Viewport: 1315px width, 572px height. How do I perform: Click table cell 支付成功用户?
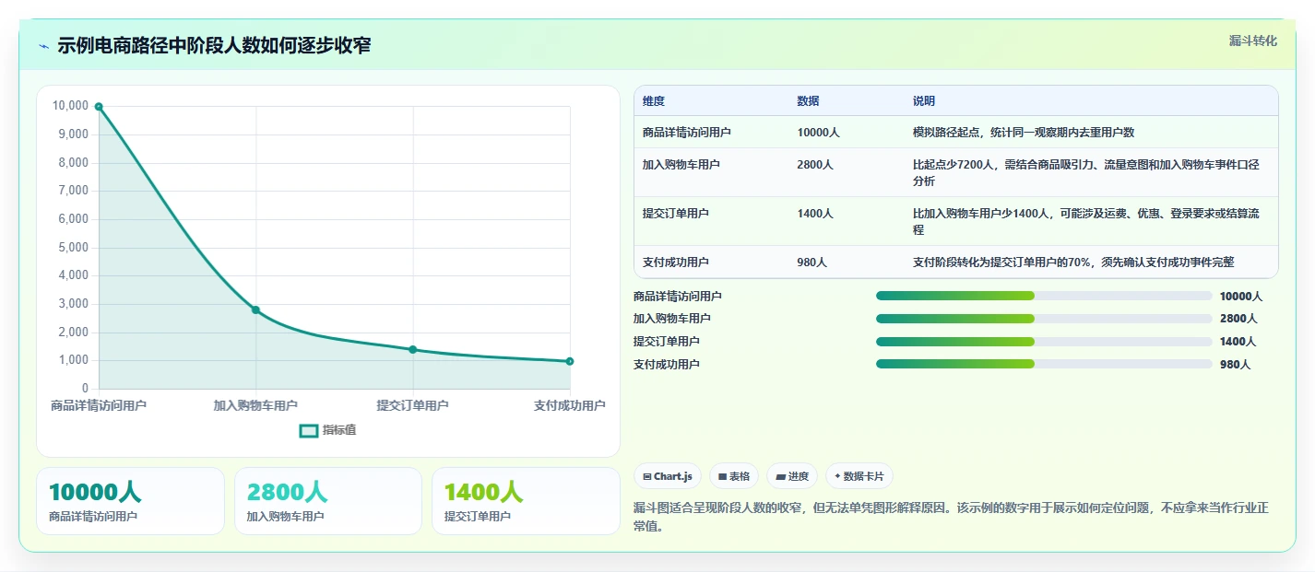coord(676,263)
